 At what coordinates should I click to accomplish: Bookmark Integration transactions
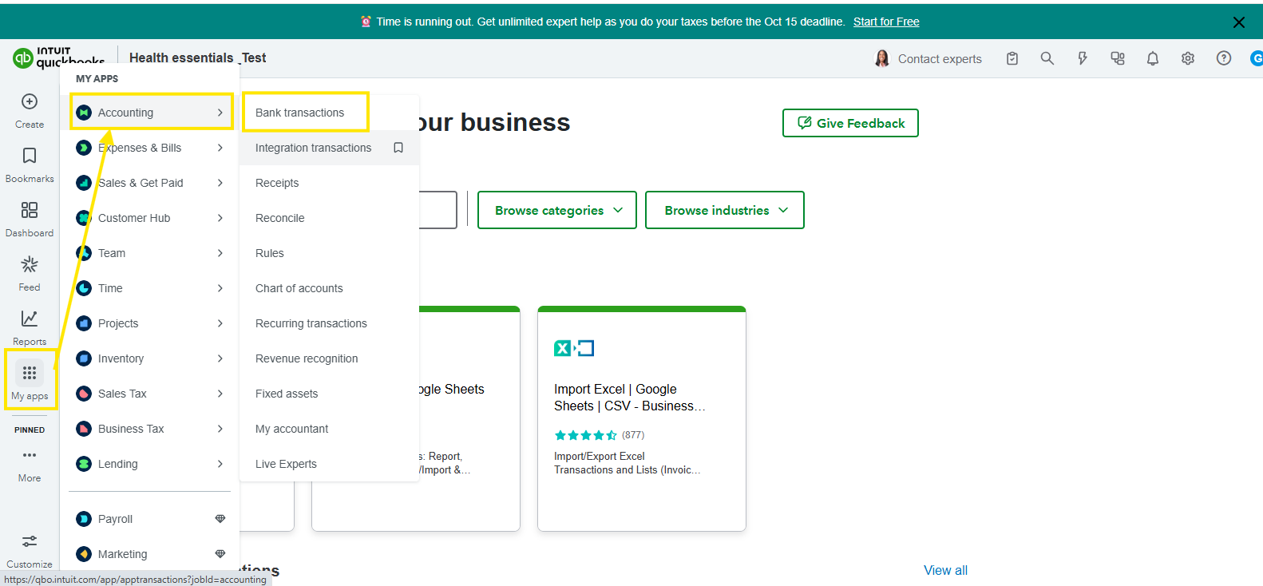point(398,148)
